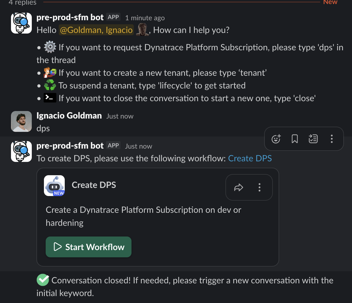The image size is (352, 303).
Task: Click the Ignacio Goldman sender name
Action: click(x=69, y=116)
